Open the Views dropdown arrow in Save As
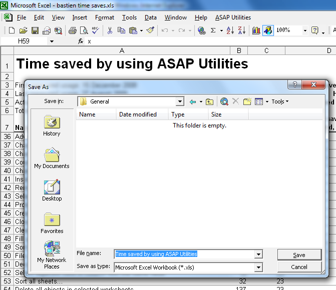This screenshot has height=290, width=336. click(267, 101)
